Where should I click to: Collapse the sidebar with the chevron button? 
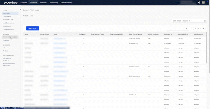click(x=21, y=9)
